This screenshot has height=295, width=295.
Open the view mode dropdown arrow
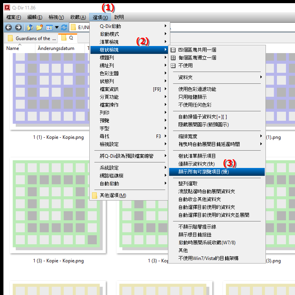(x=57, y=28)
